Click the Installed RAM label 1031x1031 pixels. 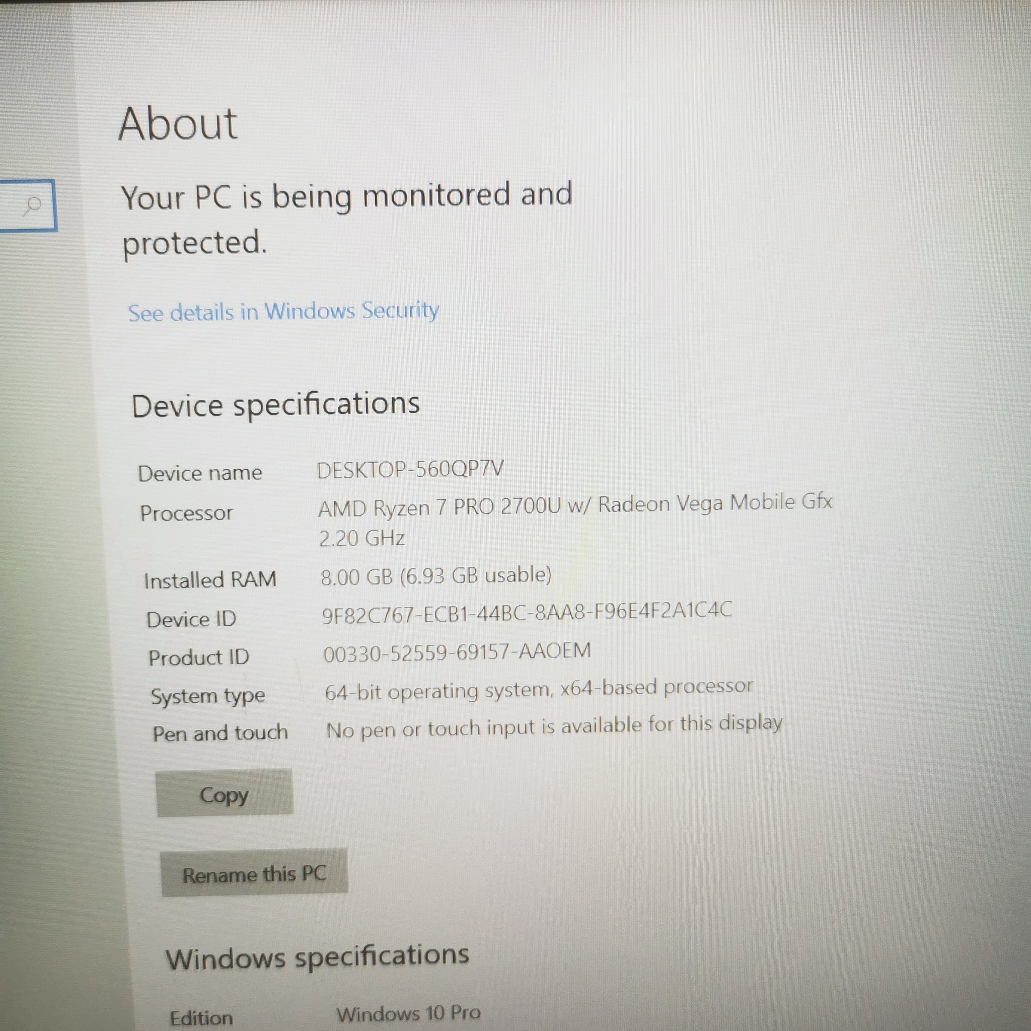point(210,579)
